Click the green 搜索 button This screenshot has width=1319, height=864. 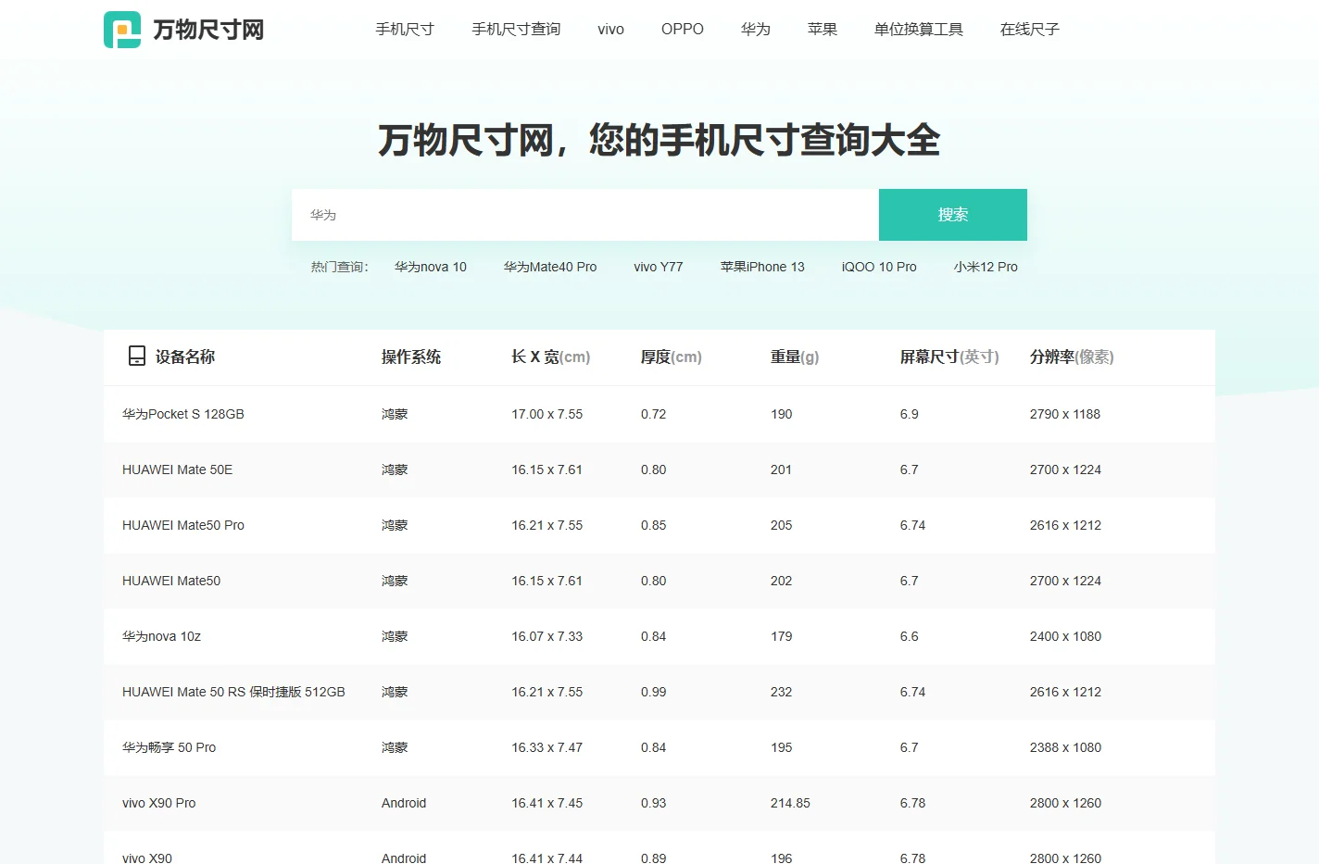pos(953,215)
